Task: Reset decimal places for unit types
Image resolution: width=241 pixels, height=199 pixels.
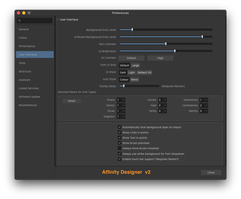Action: click(x=72, y=101)
